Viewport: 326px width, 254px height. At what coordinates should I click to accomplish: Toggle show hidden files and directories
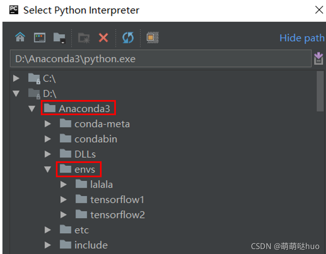point(153,38)
